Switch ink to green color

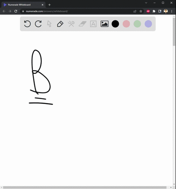pyautogui.click(x=137, y=24)
